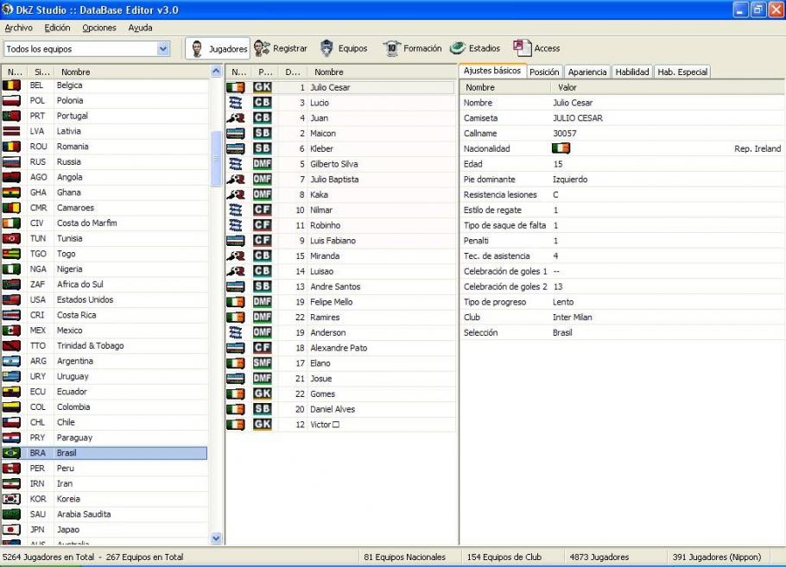
Task: Click the OMF badge of Kaka
Action: [263, 194]
